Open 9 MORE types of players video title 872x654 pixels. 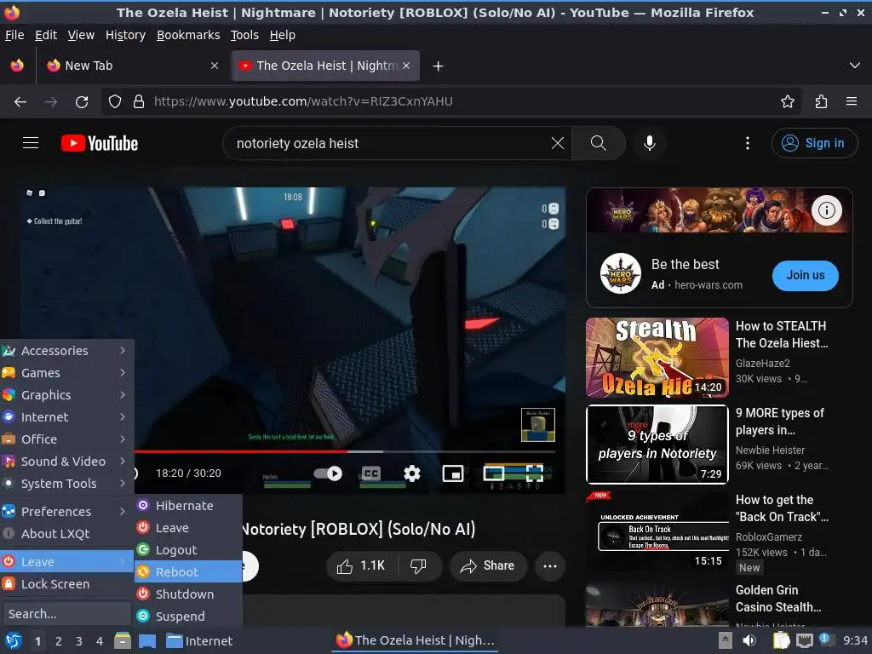(780, 421)
